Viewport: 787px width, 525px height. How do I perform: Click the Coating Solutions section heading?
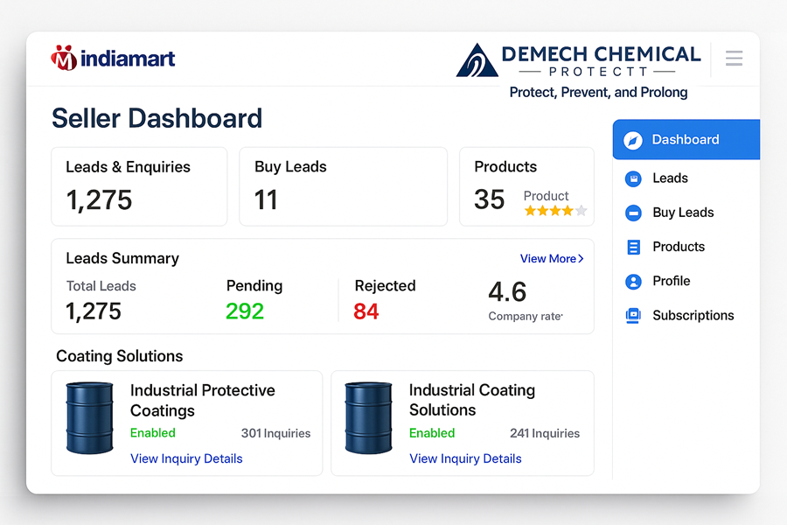tap(120, 356)
